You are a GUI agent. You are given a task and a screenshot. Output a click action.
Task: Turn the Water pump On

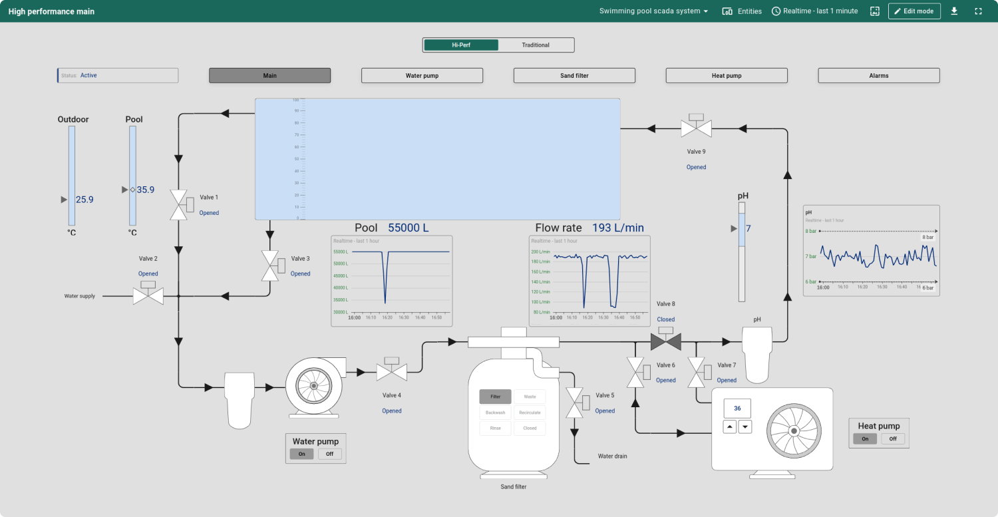click(x=301, y=454)
